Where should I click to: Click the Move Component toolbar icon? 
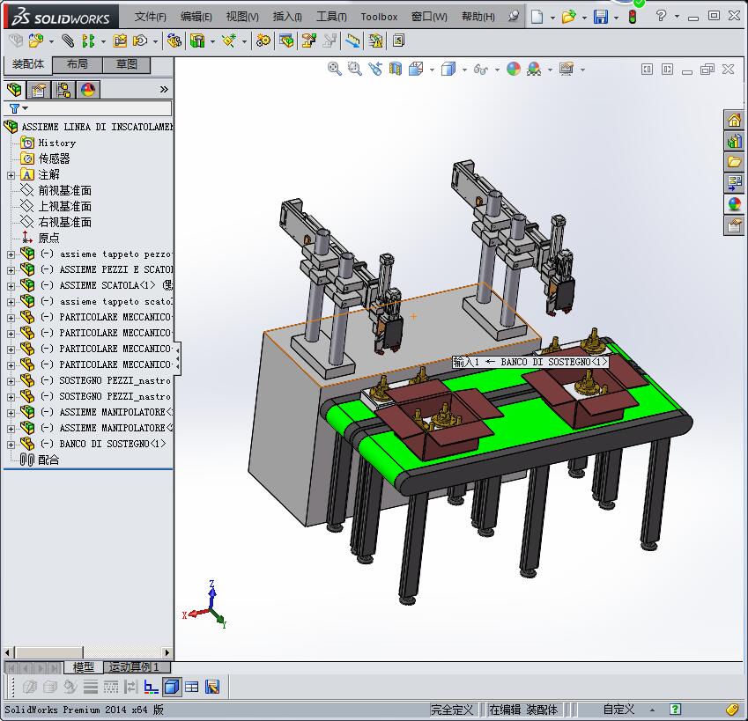click(140, 41)
